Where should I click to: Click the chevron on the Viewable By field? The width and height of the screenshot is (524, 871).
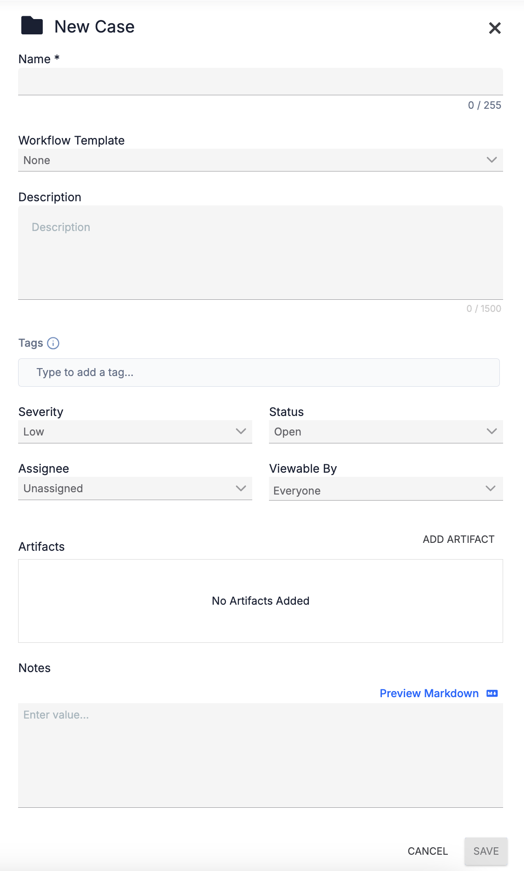[491, 488]
